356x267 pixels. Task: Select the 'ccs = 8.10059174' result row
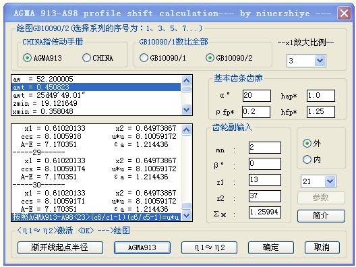(x=96, y=169)
